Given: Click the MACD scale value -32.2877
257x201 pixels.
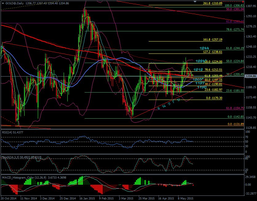Looking at the screenshot, I should (251, 194).
